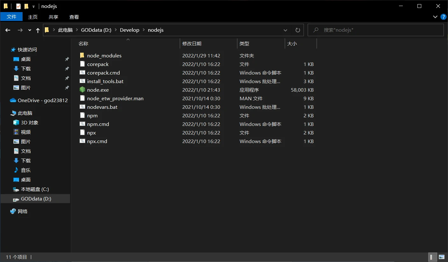Click the npm.cmd file icon
The image size is (448, 262).
point(82,124)
